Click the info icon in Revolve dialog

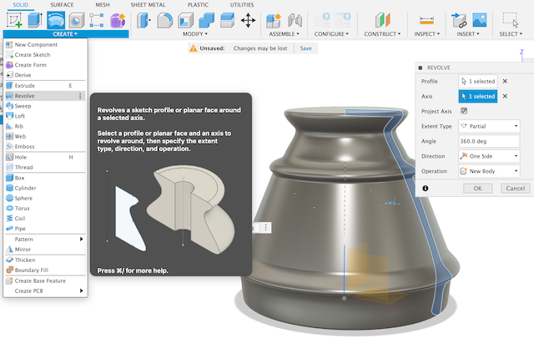[426, 189]
